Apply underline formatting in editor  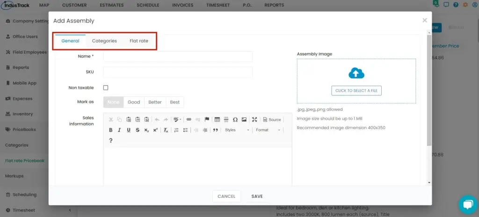[x=129, y=130]
